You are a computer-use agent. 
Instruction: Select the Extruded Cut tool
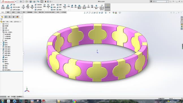tap(23, 7)
